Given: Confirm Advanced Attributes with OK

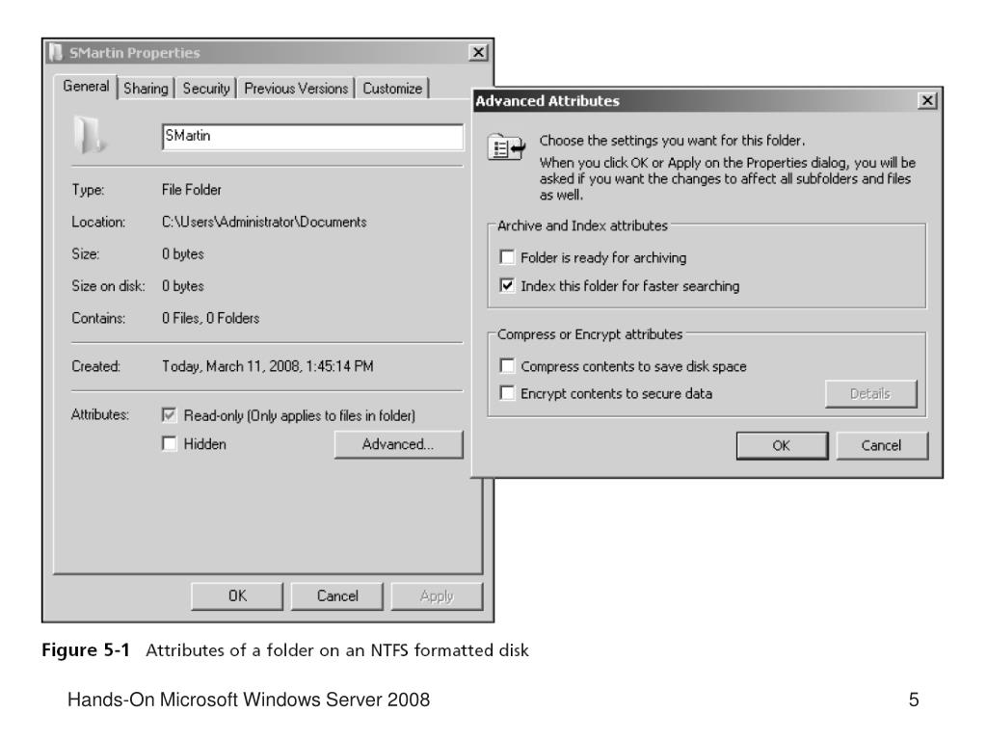Looking at the screenshot, I should [x=782, y=445].
